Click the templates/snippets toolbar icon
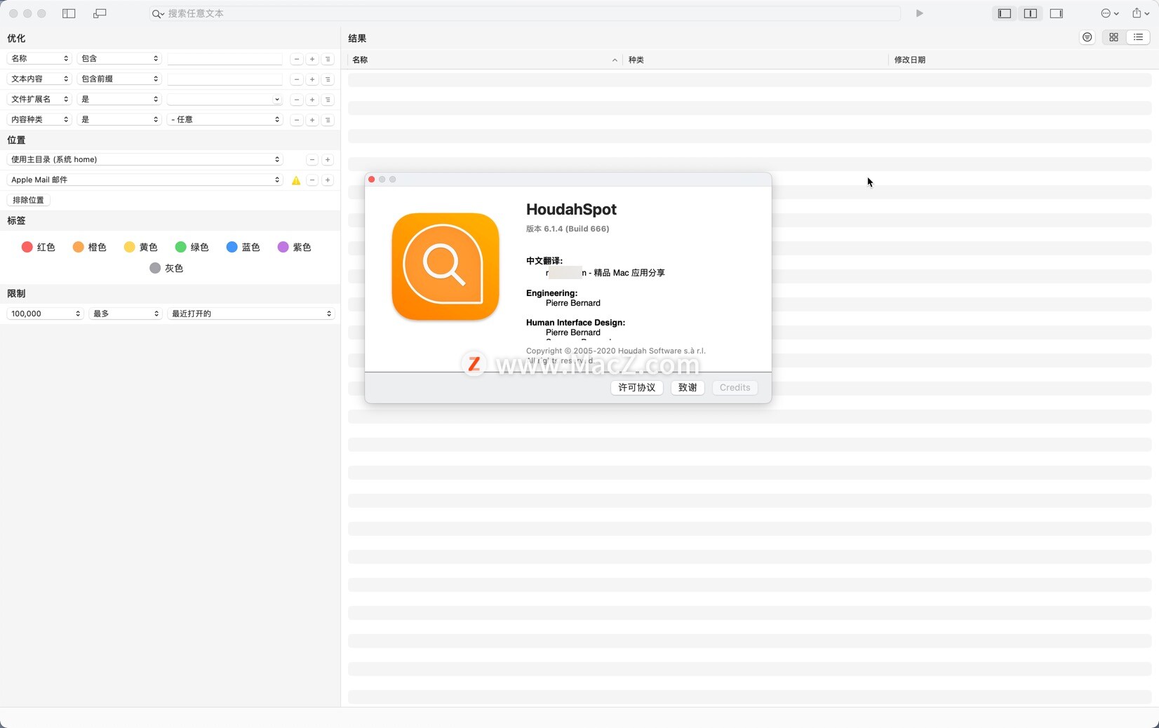Screen dimensions: 1159x728 [x=100, y=13]
